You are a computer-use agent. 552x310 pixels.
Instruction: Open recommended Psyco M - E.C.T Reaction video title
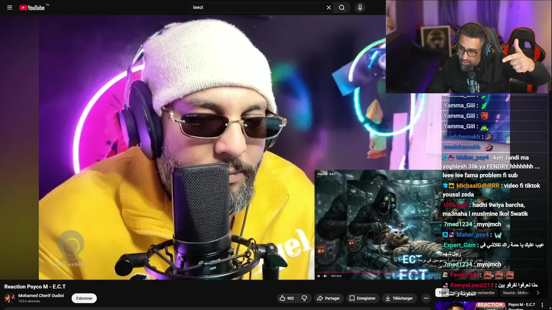click(522, 306)
